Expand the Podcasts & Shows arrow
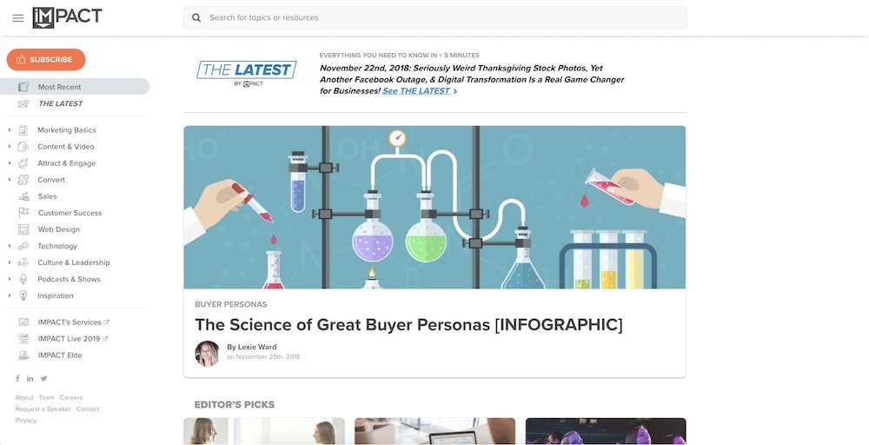This screenshot has height=445, width=869. coord(10,279)
